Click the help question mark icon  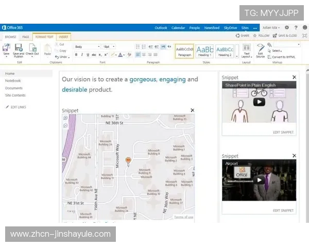pyautogui.click(x=296, y=28)
